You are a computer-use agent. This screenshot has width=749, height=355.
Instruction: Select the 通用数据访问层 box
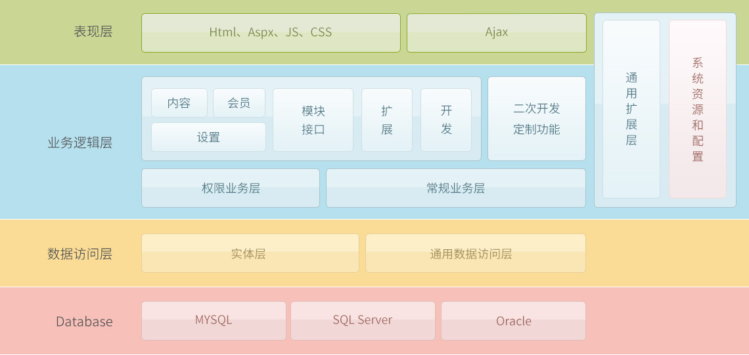475,254
